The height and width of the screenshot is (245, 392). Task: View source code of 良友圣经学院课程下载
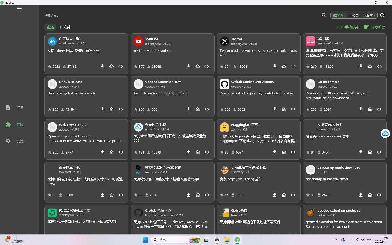[x=293, y=195]
